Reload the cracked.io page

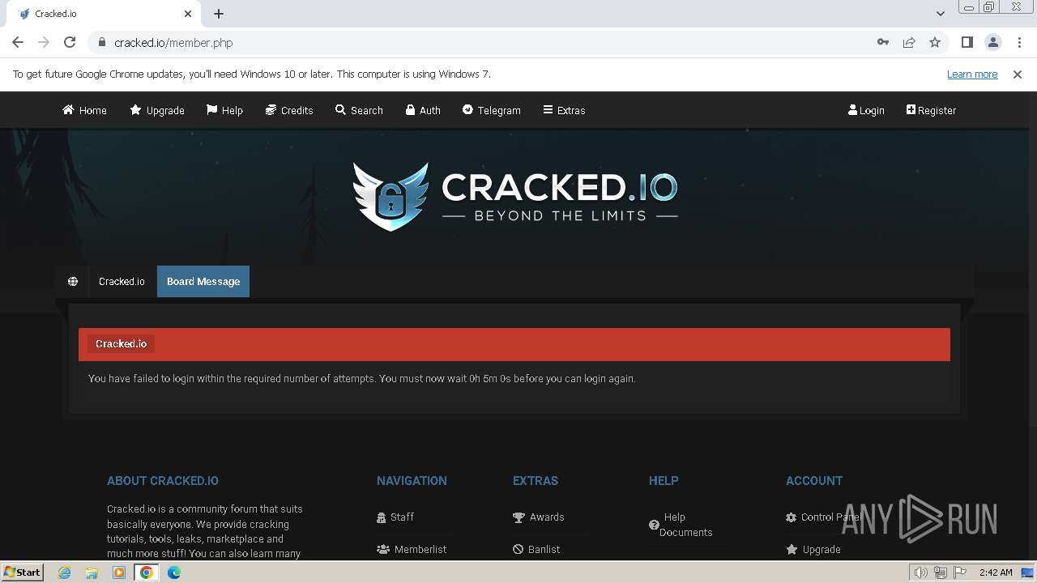(x=70, y=42)
